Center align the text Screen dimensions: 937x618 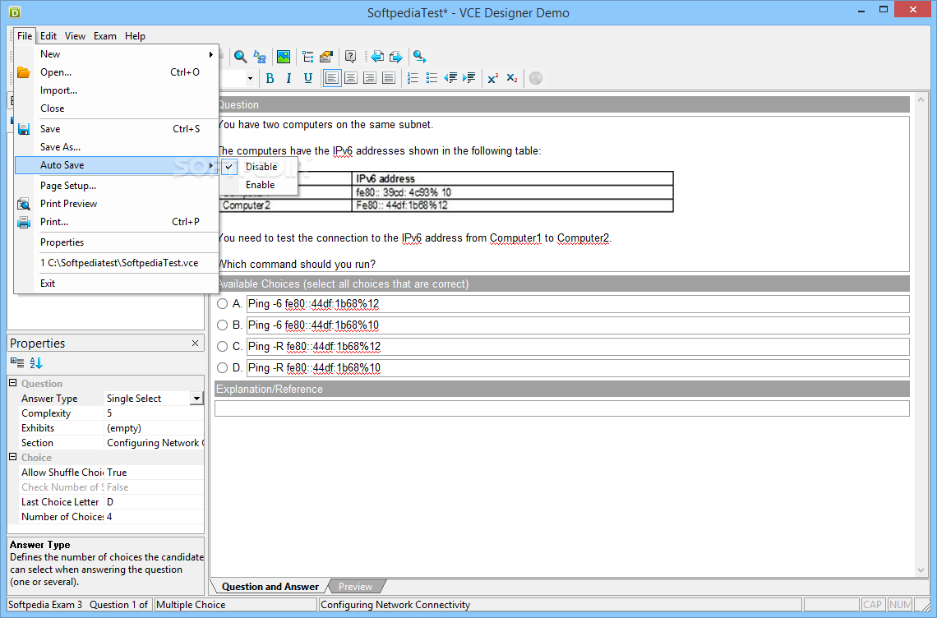(351, 78)
